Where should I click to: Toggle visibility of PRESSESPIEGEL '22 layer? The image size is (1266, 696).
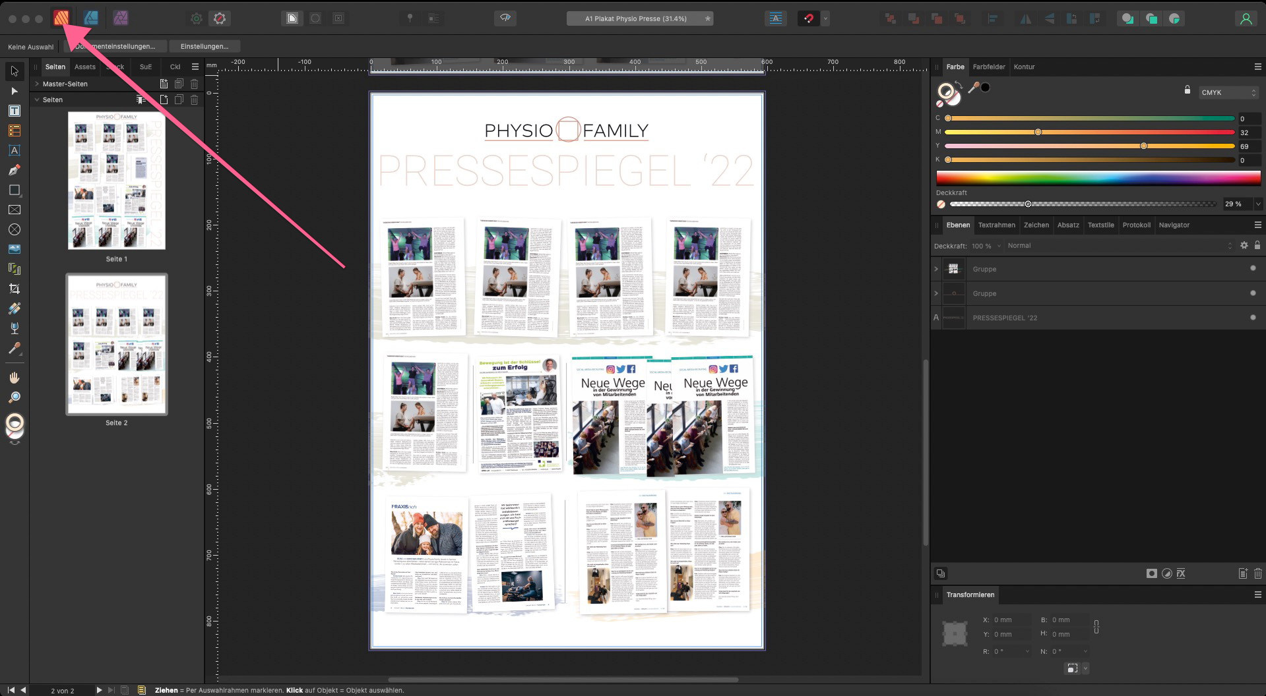pos(1253,317)
